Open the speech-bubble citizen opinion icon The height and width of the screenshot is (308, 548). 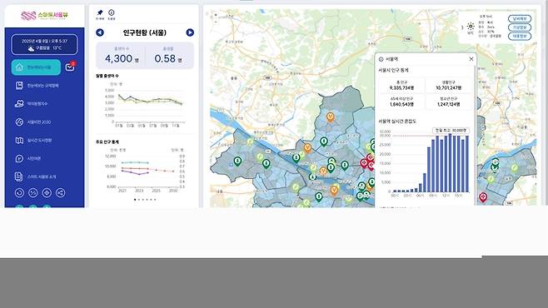click(19, 158)
